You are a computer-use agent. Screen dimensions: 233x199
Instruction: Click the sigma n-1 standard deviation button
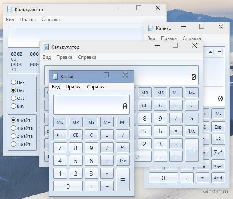(218, 165)
